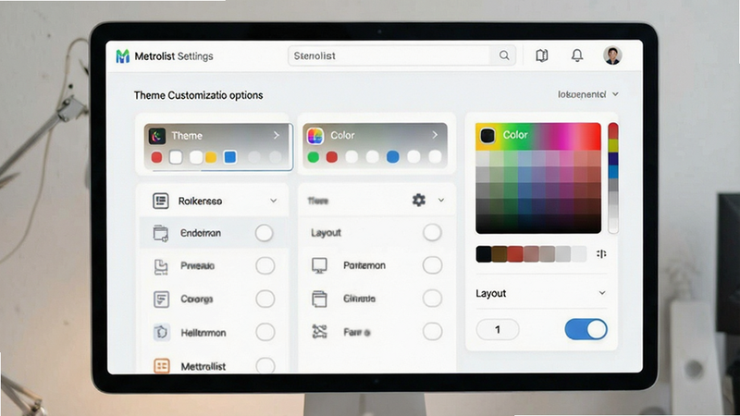Click the number 1 layout field
The image size is (740, 416).
[498, 329]
